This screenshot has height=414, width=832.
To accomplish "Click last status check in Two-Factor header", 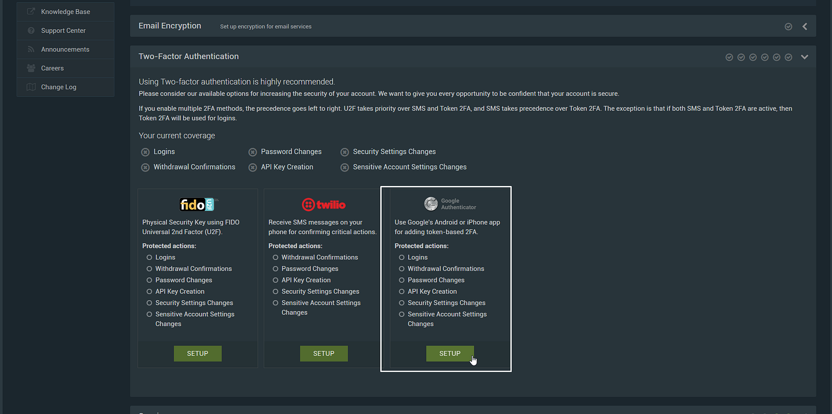I will pyautogui.click(x=788, y=57).
